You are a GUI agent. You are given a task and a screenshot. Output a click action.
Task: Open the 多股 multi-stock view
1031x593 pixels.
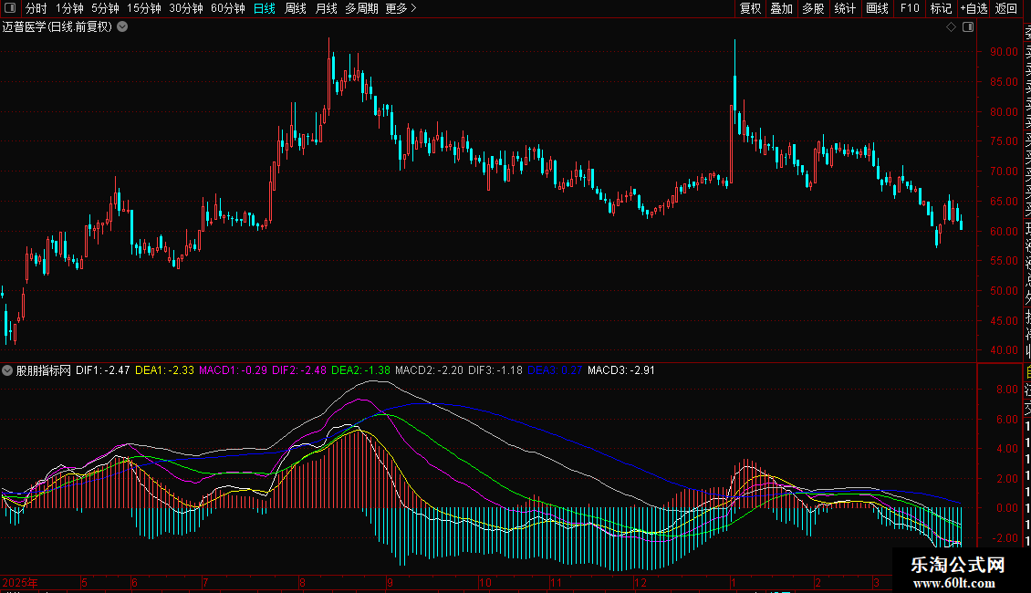tap(813, 9)
